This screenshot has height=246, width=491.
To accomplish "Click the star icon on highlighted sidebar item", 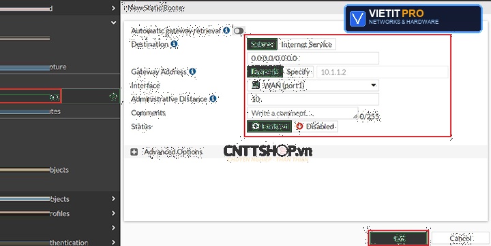I will [x=113, y=96].
